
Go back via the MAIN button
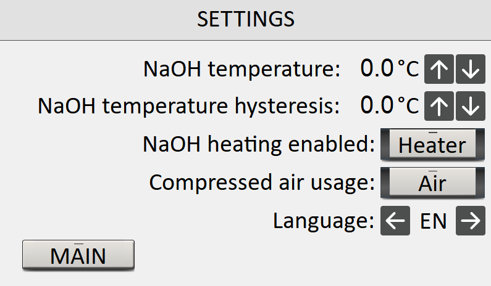78,255
